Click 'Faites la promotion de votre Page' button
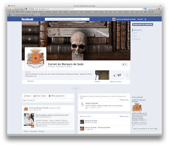The width and height of the screenshot is (169, 146). tap(145, 129)
